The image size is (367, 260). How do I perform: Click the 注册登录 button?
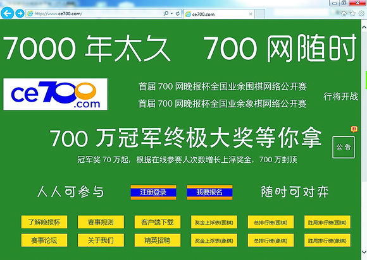pyautogui.click(x=153, y=192)
